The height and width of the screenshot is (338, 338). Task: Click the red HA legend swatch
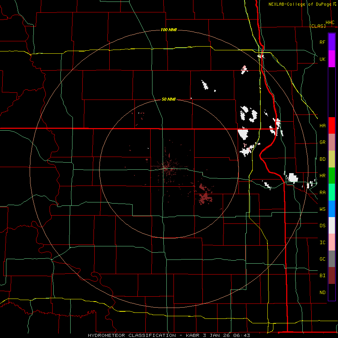pos(332,125)
